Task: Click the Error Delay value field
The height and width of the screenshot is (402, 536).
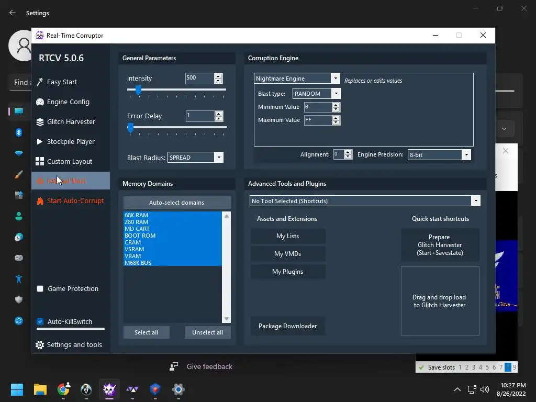Action: [200, 116]
